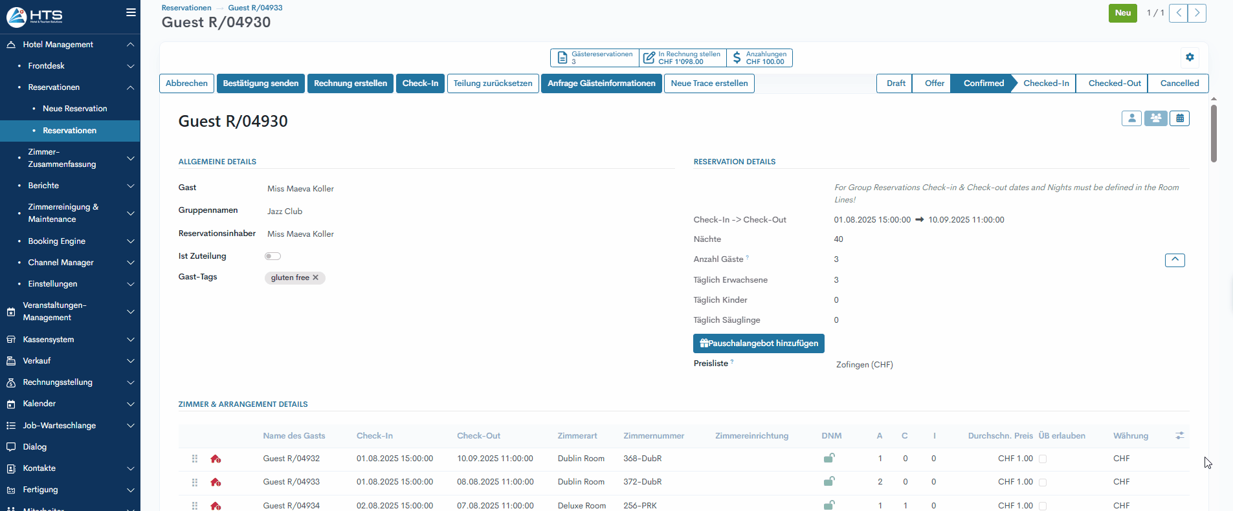1233x511 pixels.
Task: Click red house icon for Guest R/04933
Action: (216, 482)
